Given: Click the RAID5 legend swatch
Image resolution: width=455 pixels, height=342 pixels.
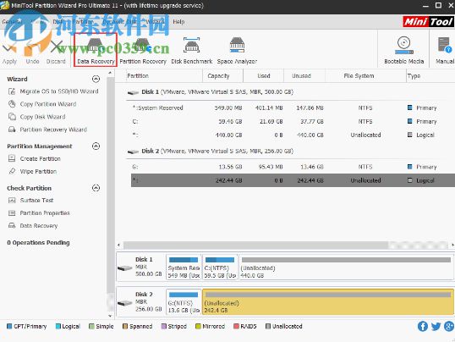Looking at the screenshot, I should 236,326.
